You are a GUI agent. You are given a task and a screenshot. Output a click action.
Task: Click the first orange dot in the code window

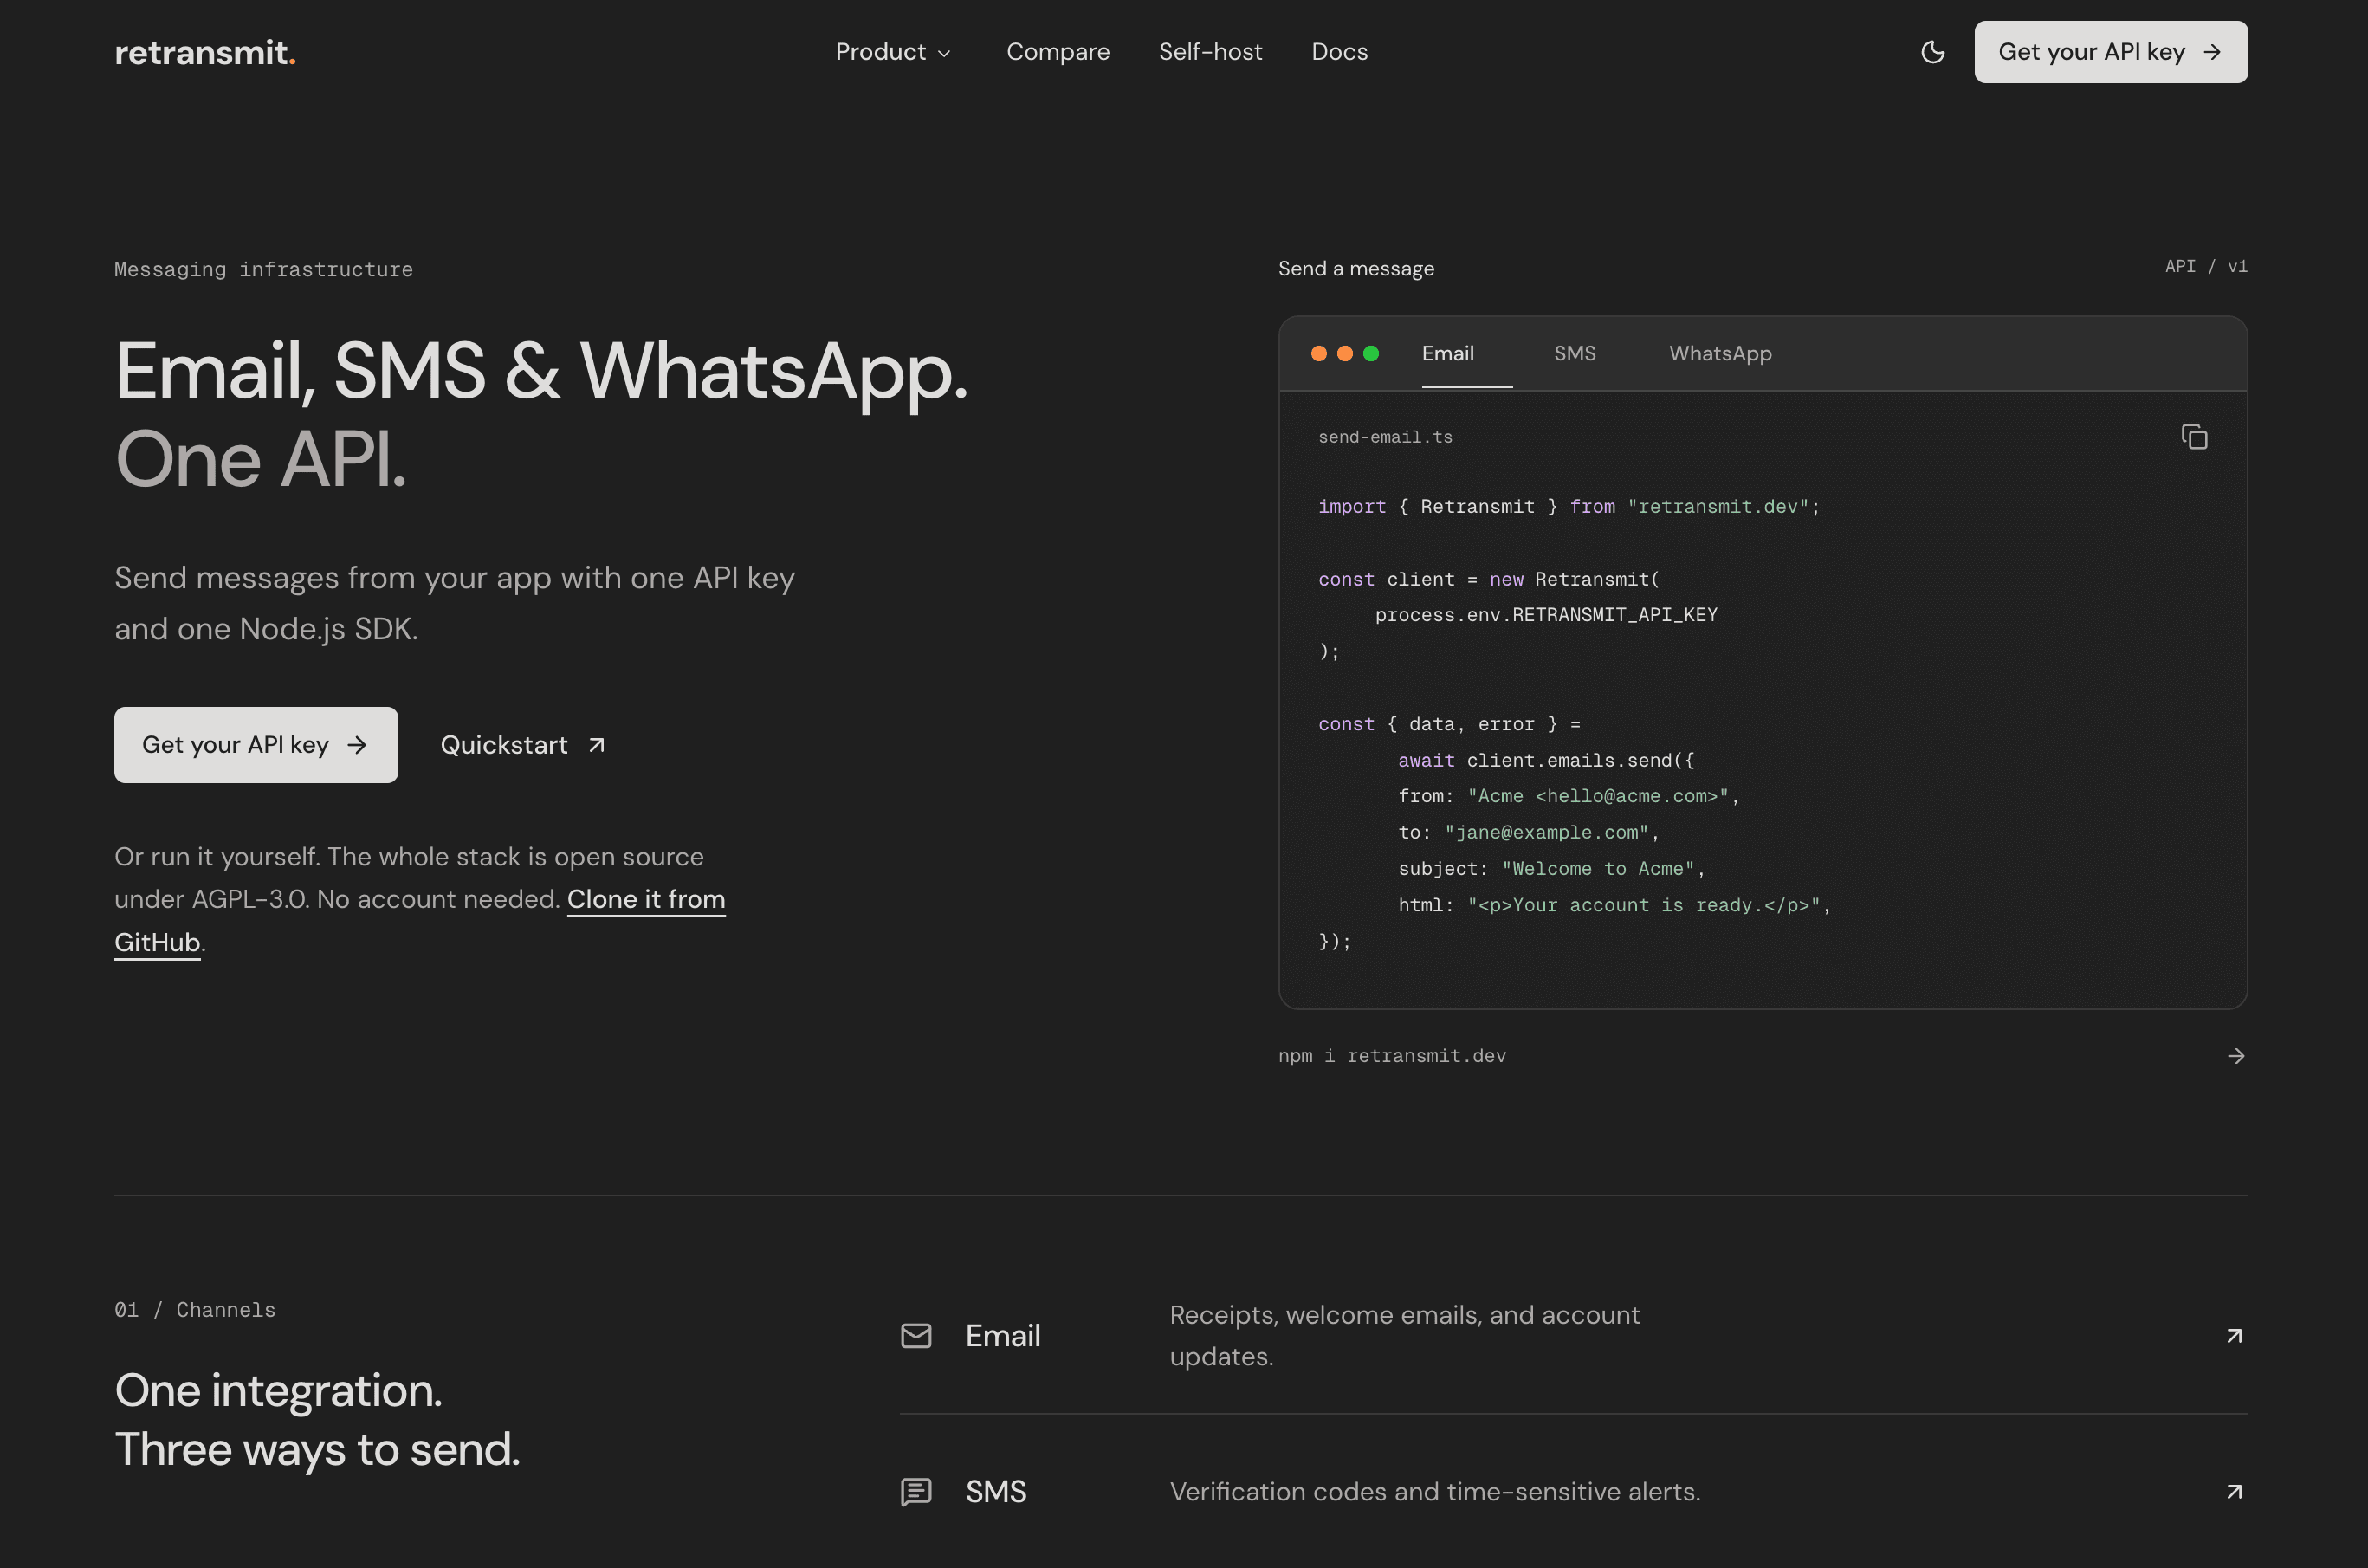(1318, 353)
